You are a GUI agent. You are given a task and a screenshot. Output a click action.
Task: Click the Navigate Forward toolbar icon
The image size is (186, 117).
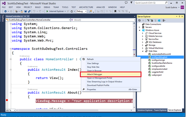(x=11, y=11)
